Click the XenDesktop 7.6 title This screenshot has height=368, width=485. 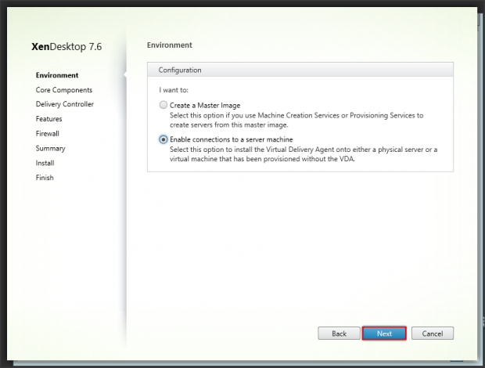coord(66,47)
